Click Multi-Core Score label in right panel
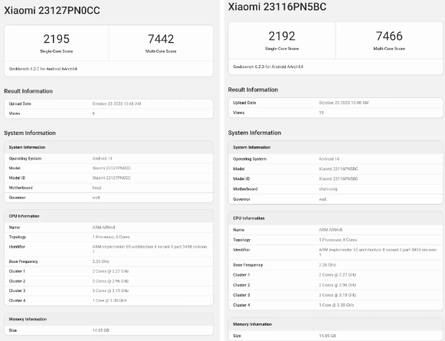Screen dimensions: 445x341 click(x=389, y=49)
